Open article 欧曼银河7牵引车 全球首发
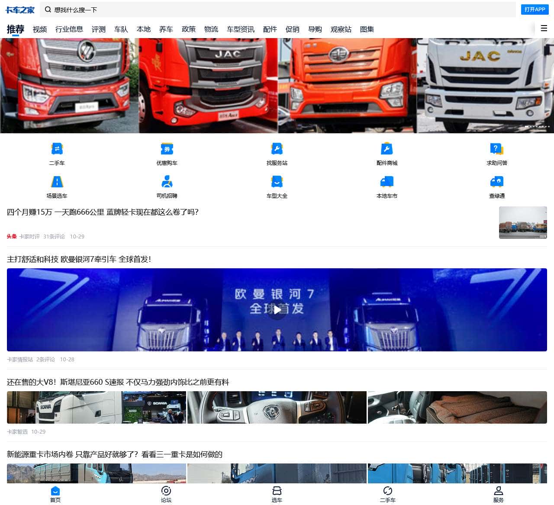The width and height of the screenshot is (554, 505). 79,259
